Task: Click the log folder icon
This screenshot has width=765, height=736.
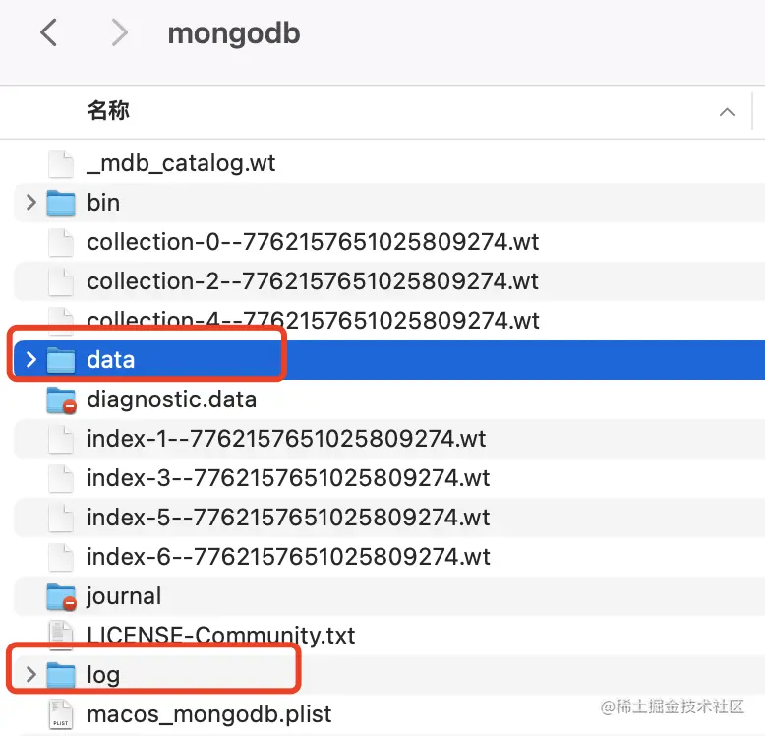Action: click(61, 675)
